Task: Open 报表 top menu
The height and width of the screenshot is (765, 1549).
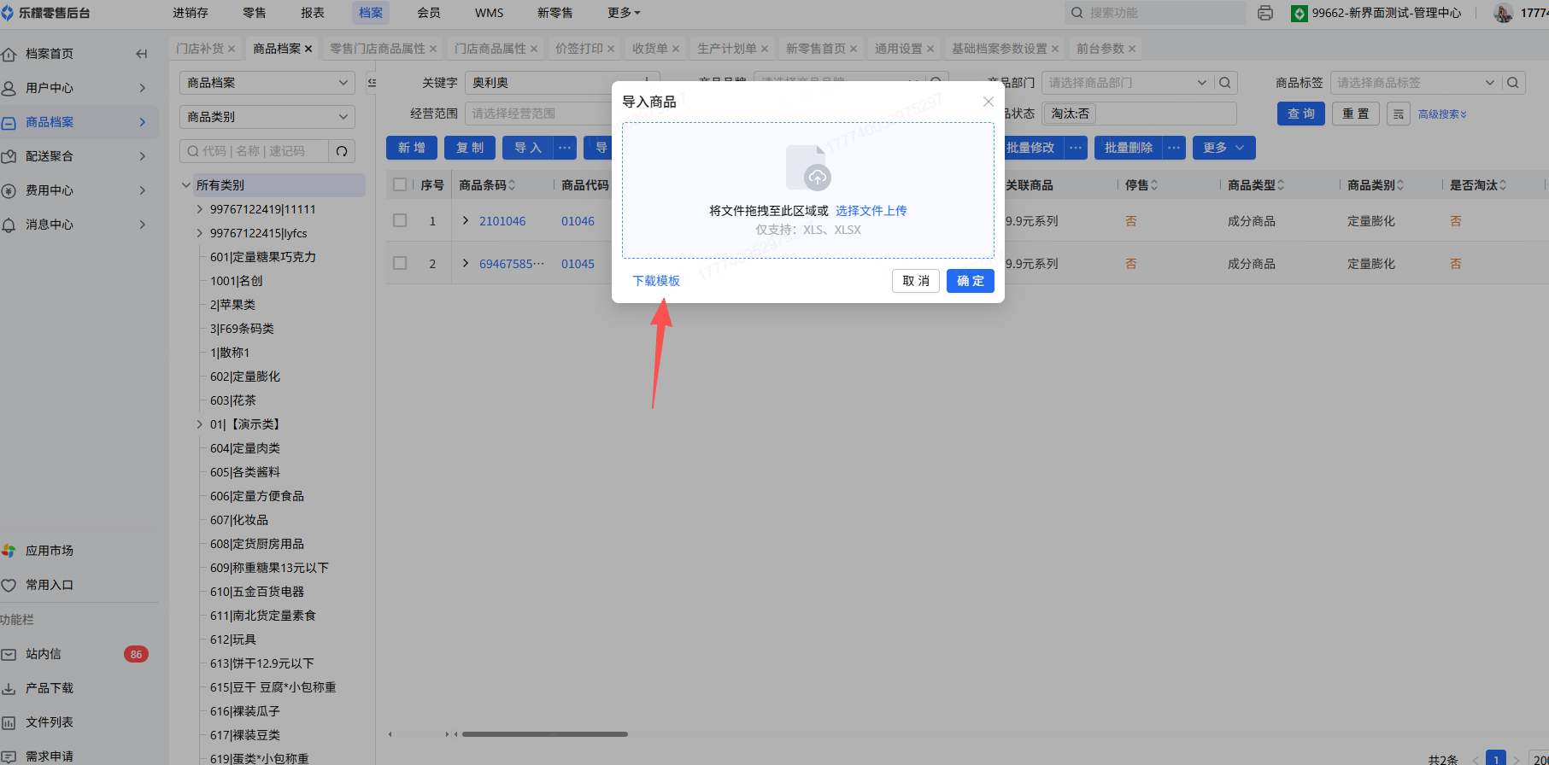Action: 313,13
